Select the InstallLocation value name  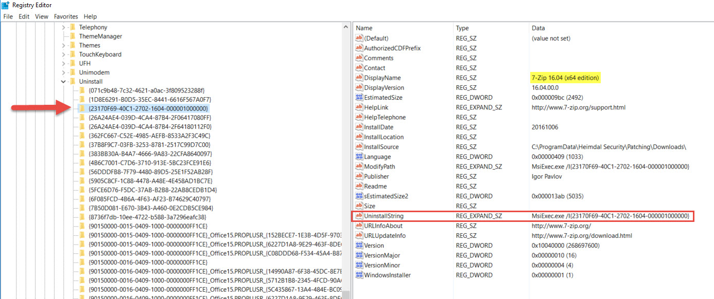[384, 137]
